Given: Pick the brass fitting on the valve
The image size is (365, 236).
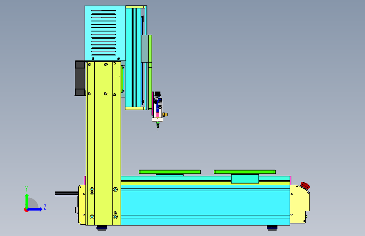Looking at the screenshot, I should click(x=165, y=115).
